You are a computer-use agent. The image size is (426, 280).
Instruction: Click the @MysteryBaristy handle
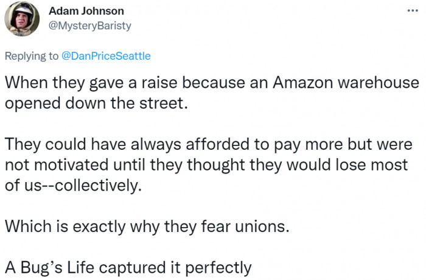click(x=89, y=26)
